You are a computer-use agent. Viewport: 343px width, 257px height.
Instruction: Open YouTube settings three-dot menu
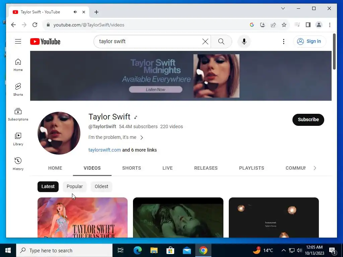coord(283,41)
